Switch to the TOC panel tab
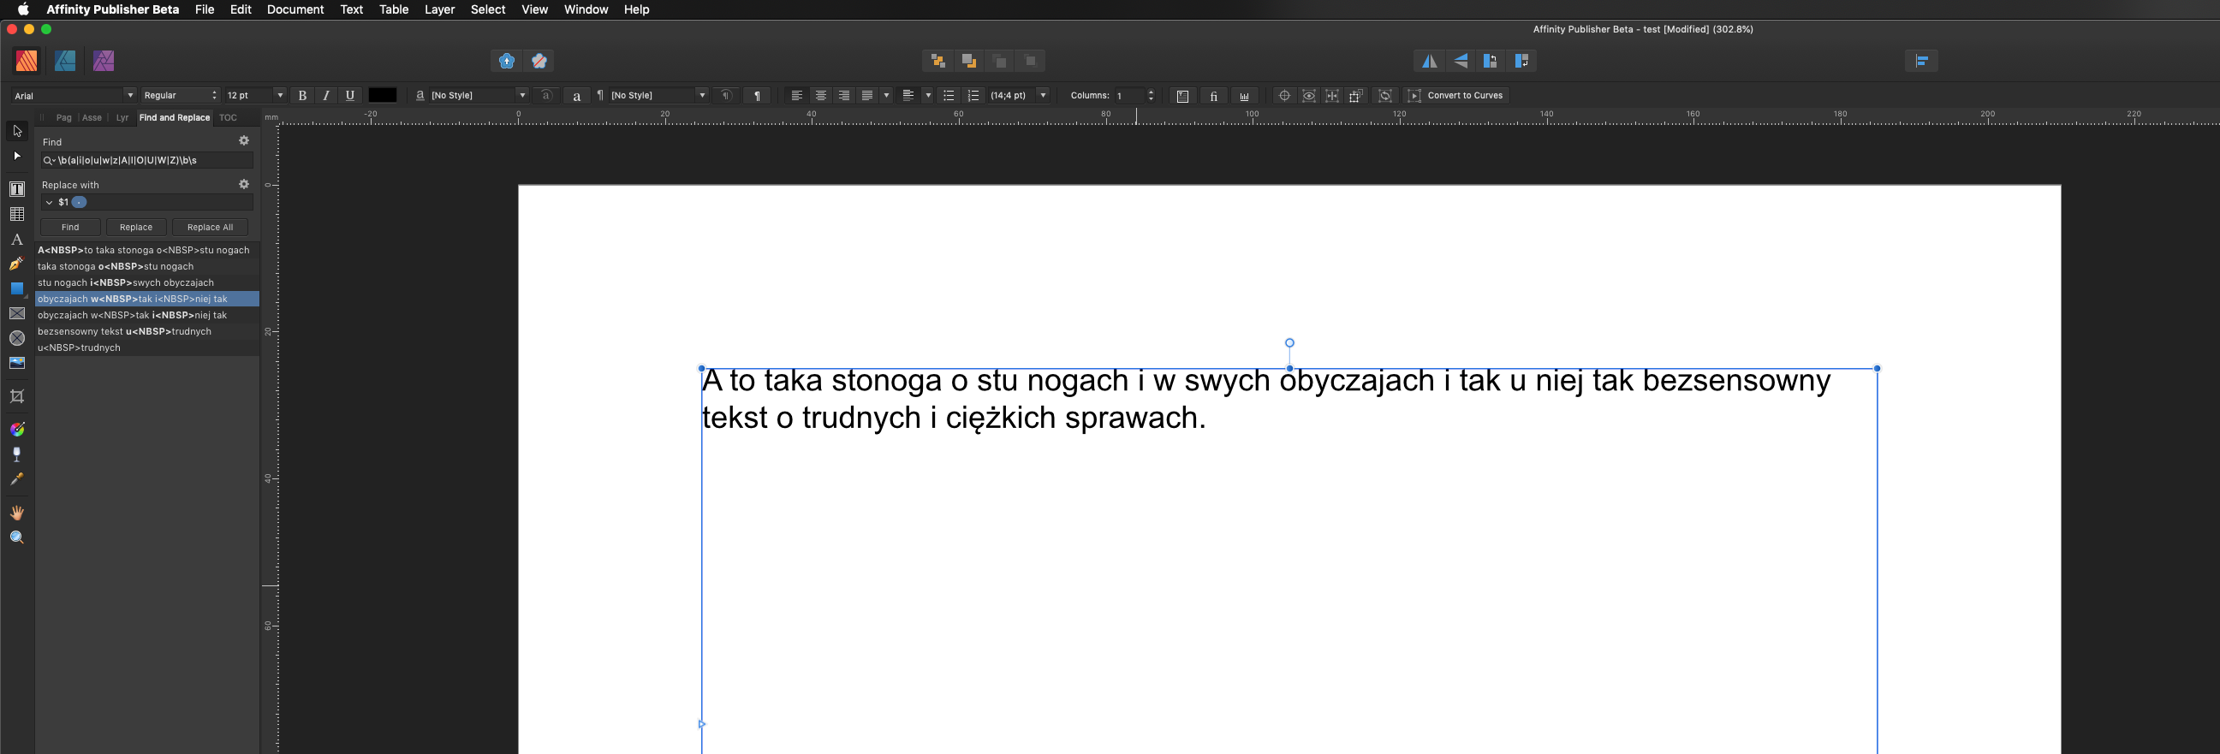This screenshot has height=754, width=2220. 228,118
